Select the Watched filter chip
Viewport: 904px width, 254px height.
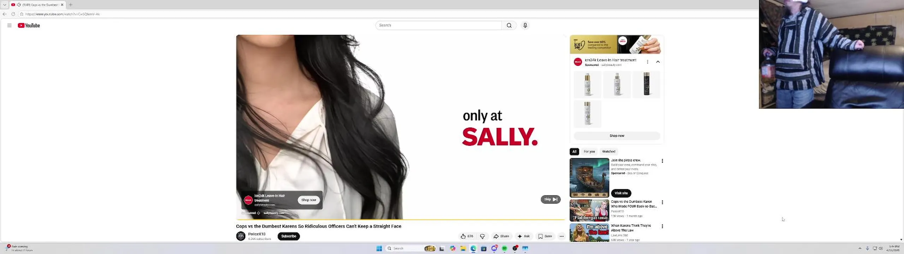[x=609, y=151]
